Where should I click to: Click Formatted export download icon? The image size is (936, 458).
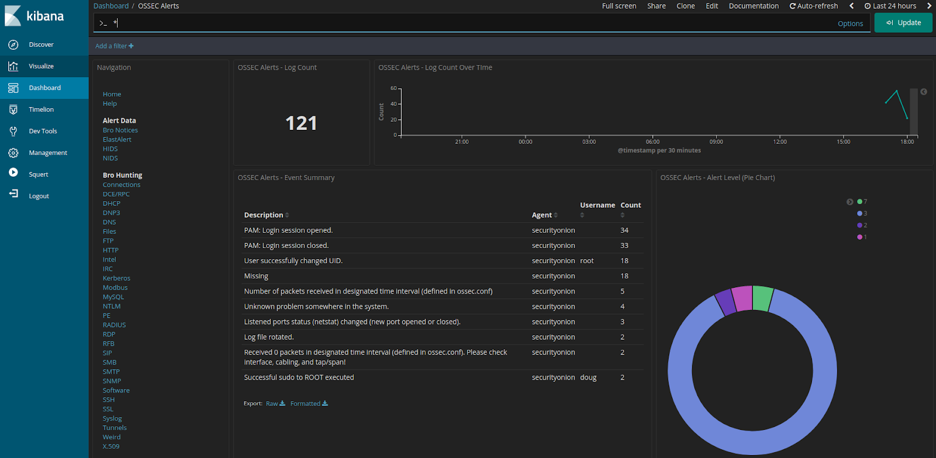pyautogui.click(x=325, y=403)
